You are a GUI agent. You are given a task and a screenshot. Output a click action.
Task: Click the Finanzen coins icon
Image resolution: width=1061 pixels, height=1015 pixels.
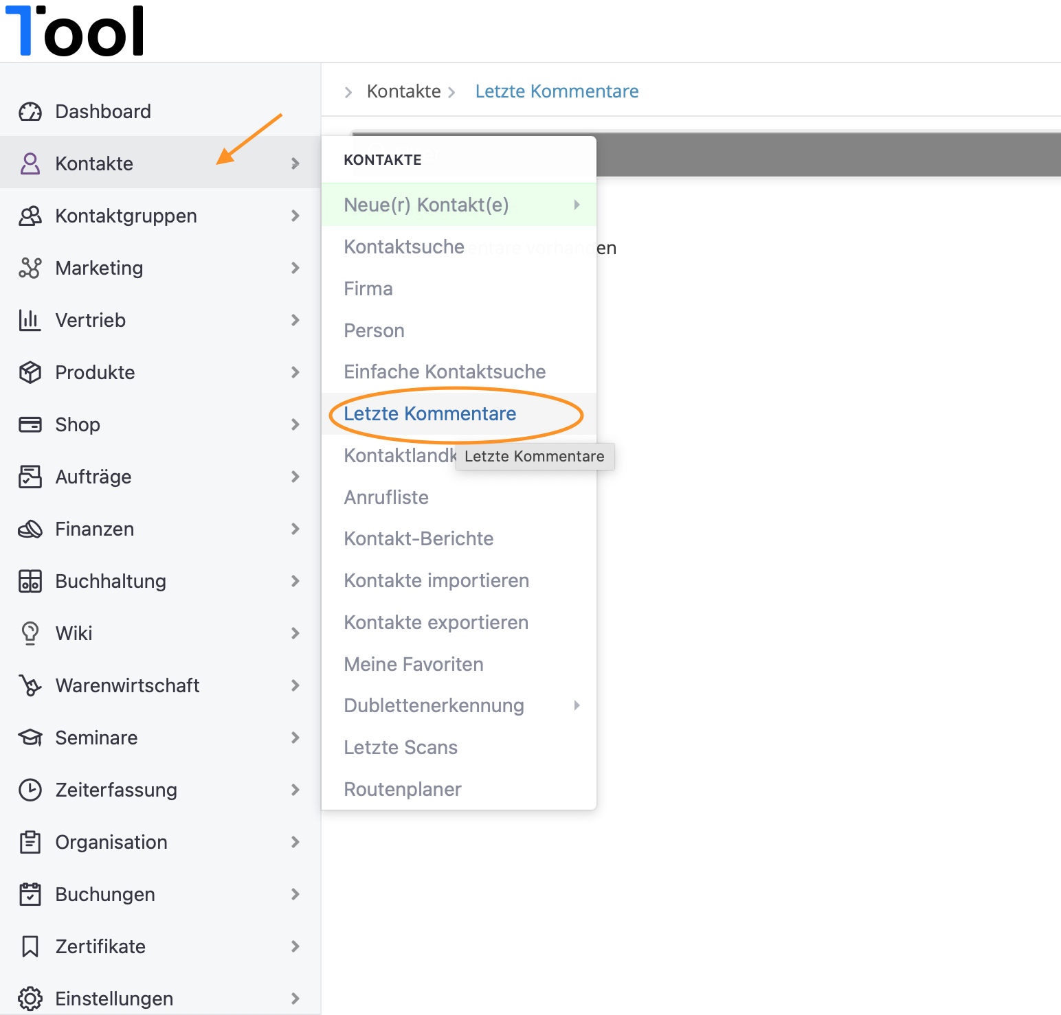pos(30,529)
